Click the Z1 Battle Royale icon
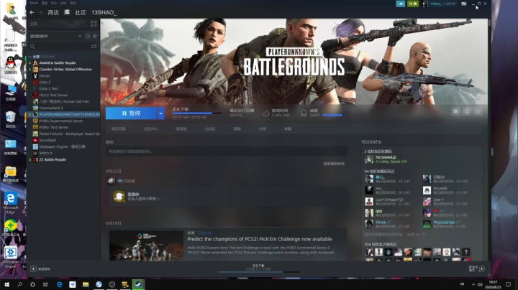This screenshot has height=290, width=518. 35,159
